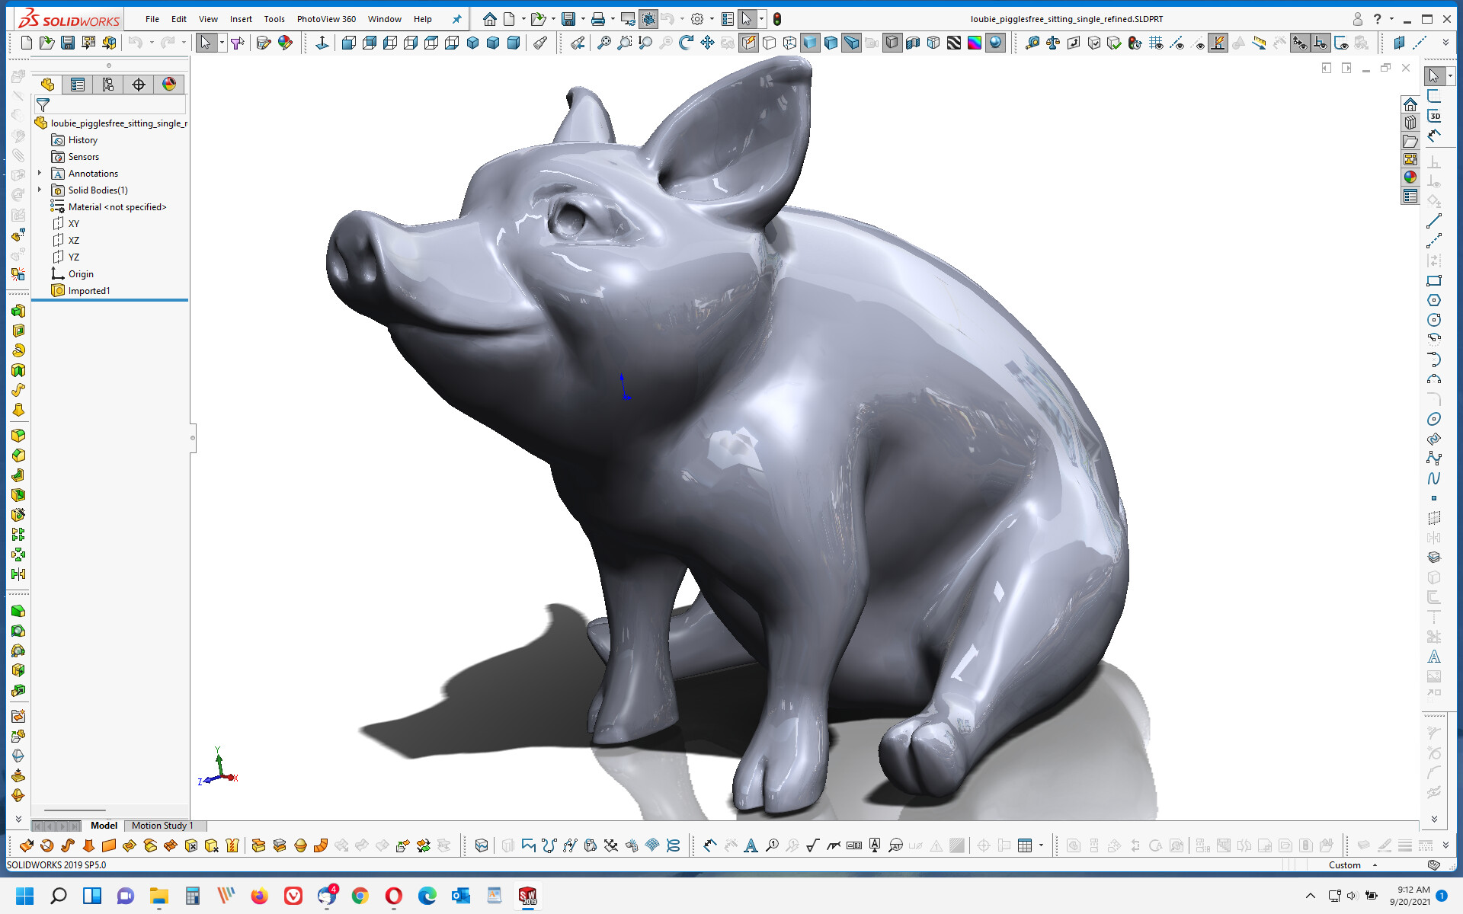The height and width of the screenshot is (914, 1463).
Task: Open the Options gear dropdown arrow
Action: [712, 19]
